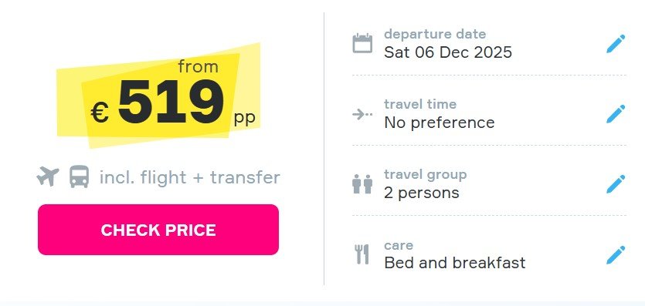Change the 2 persons travel group value
This screenshot has height=306, width=645.
(422, 193)
